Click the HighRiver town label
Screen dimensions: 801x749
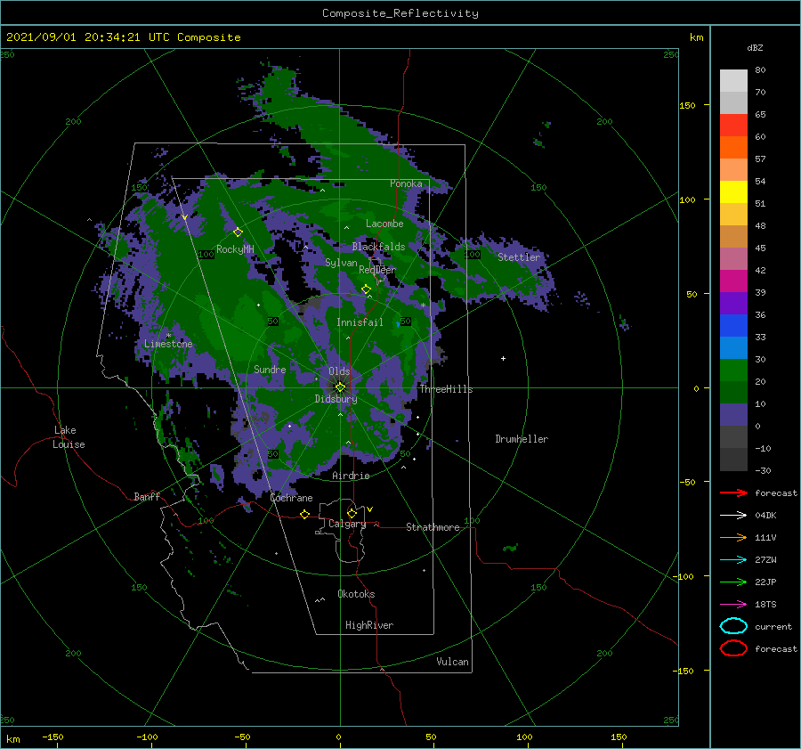pyautogui.click(x=369, y=625)
